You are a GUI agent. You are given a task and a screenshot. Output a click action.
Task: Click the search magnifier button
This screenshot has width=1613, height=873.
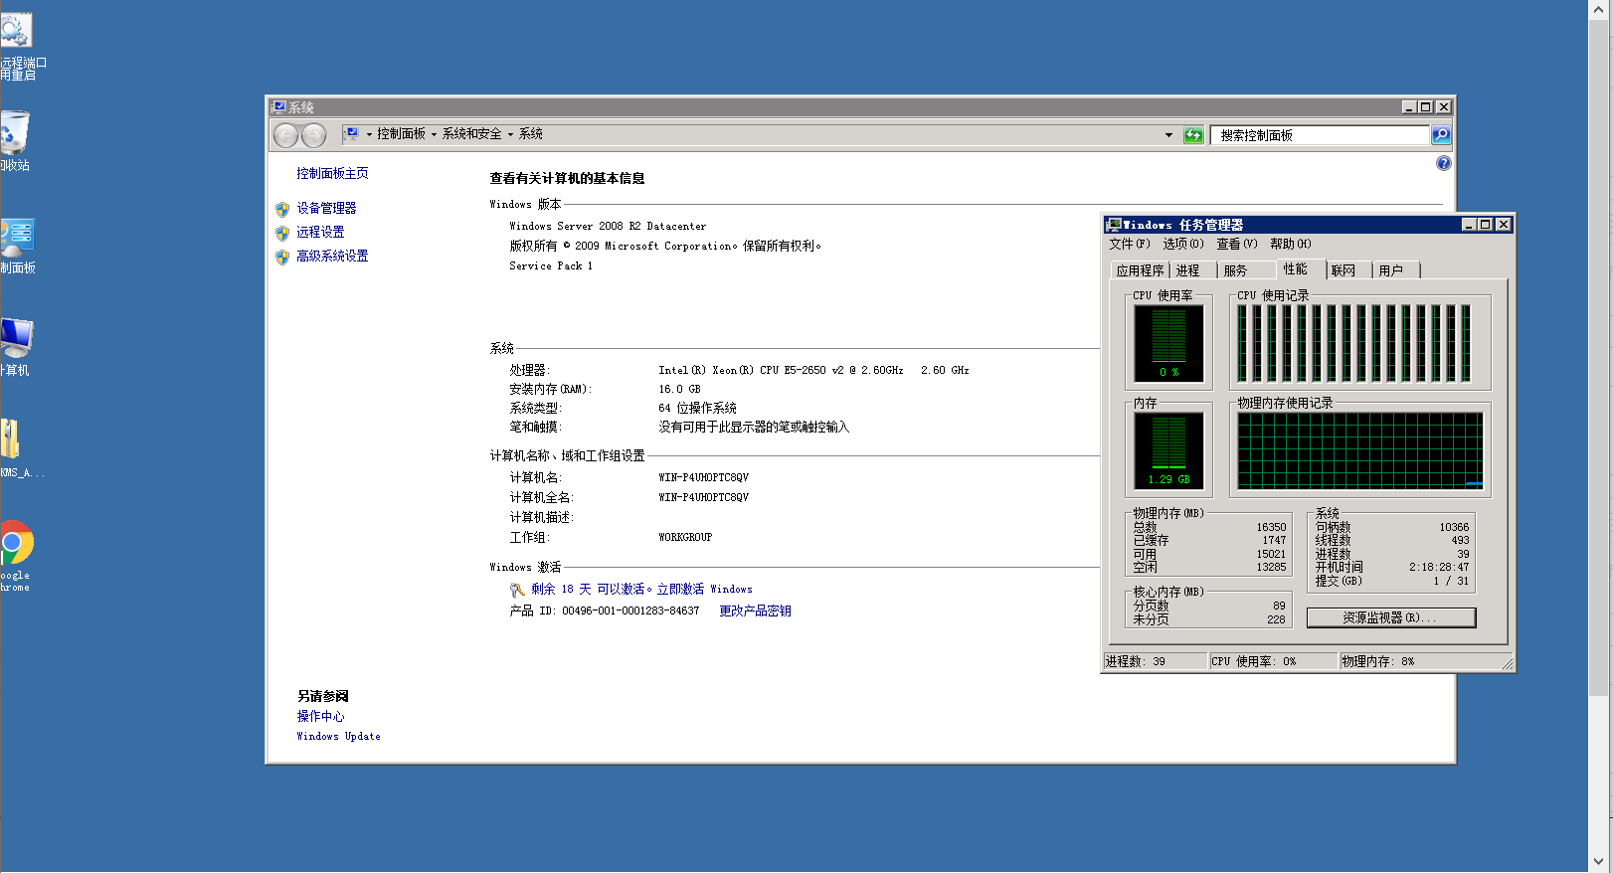(1441, 135)
